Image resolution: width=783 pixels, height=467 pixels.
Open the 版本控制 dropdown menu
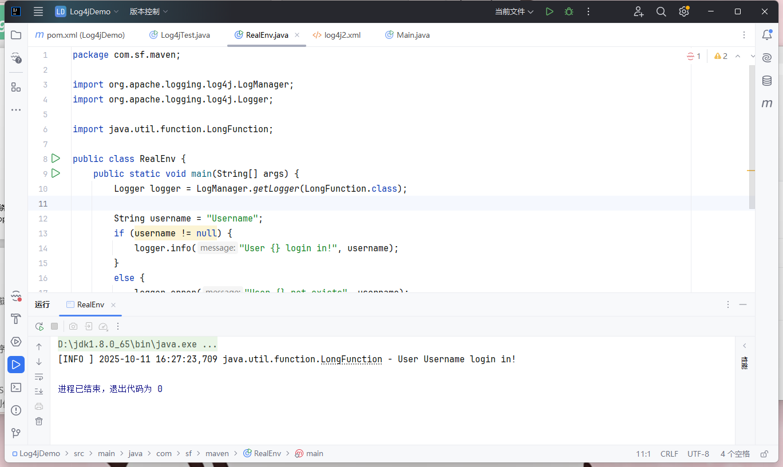[149, 11]
